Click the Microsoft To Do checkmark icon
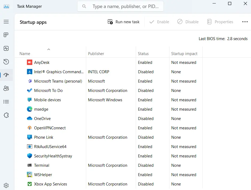The image size is (251, 190). 29,90
